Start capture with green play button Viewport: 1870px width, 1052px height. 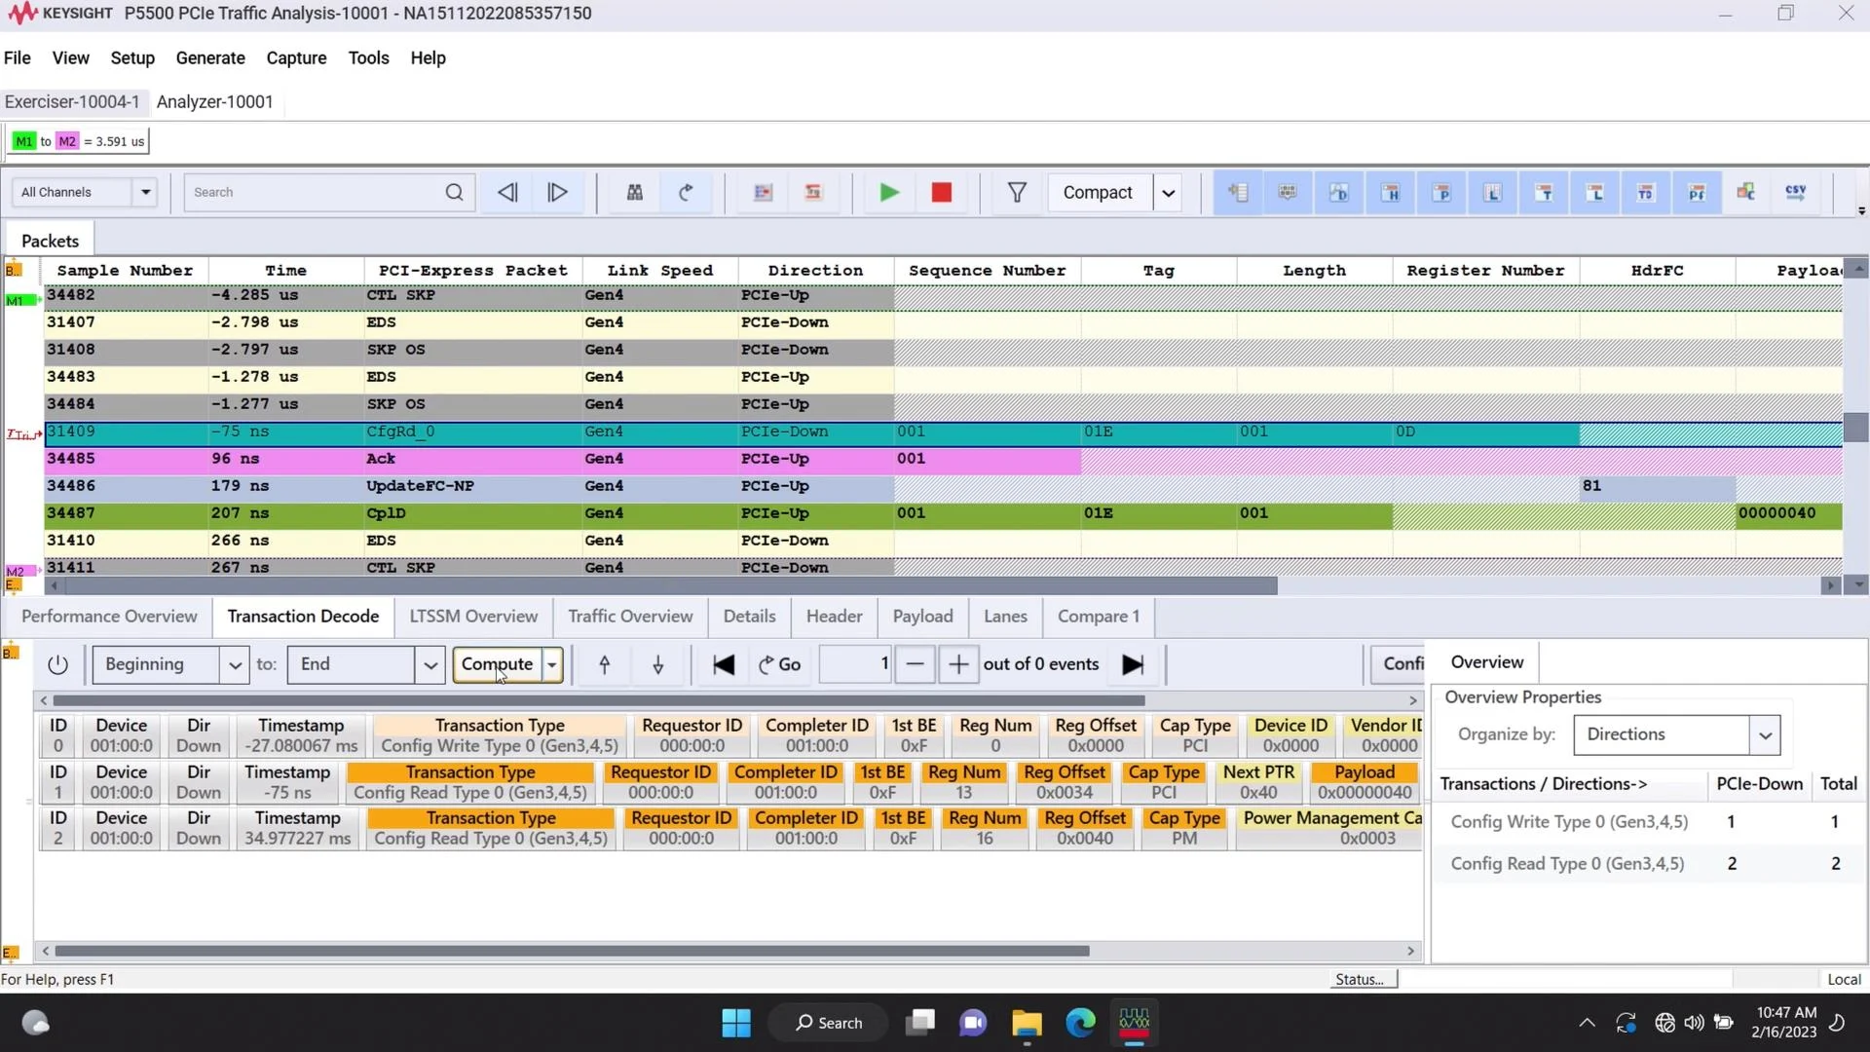pos(888,192)
